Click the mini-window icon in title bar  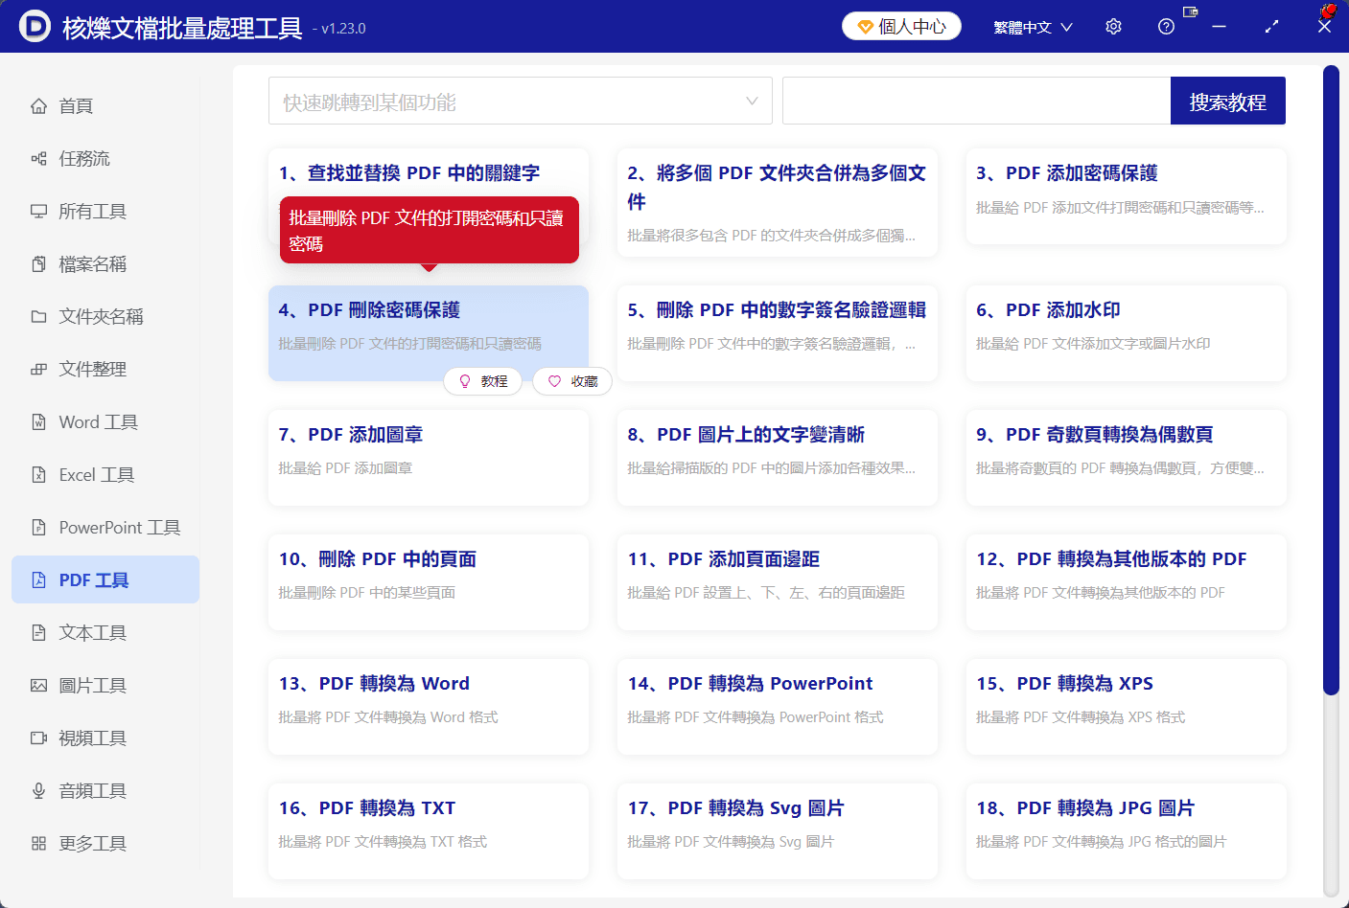1191,12
